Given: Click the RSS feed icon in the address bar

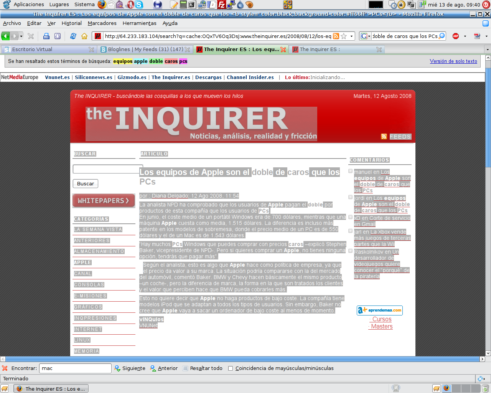Looking at the screenshot, I should click(x=336, y=36).
